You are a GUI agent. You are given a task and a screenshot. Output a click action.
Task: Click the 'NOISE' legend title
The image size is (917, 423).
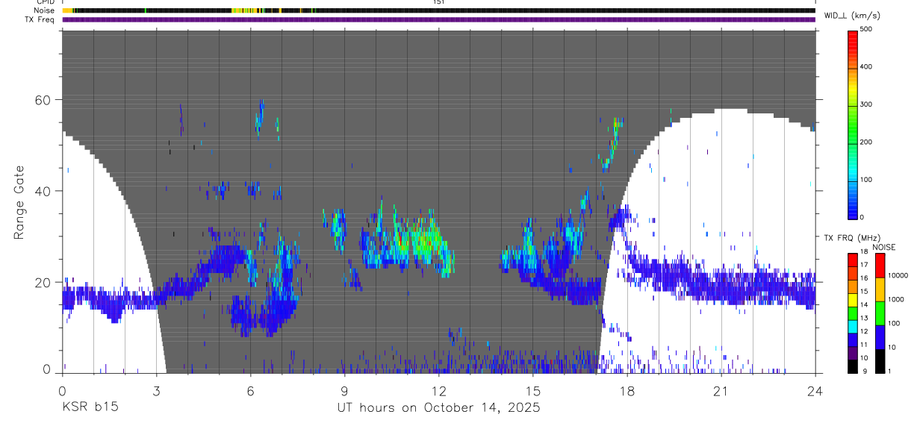point(883,247)
